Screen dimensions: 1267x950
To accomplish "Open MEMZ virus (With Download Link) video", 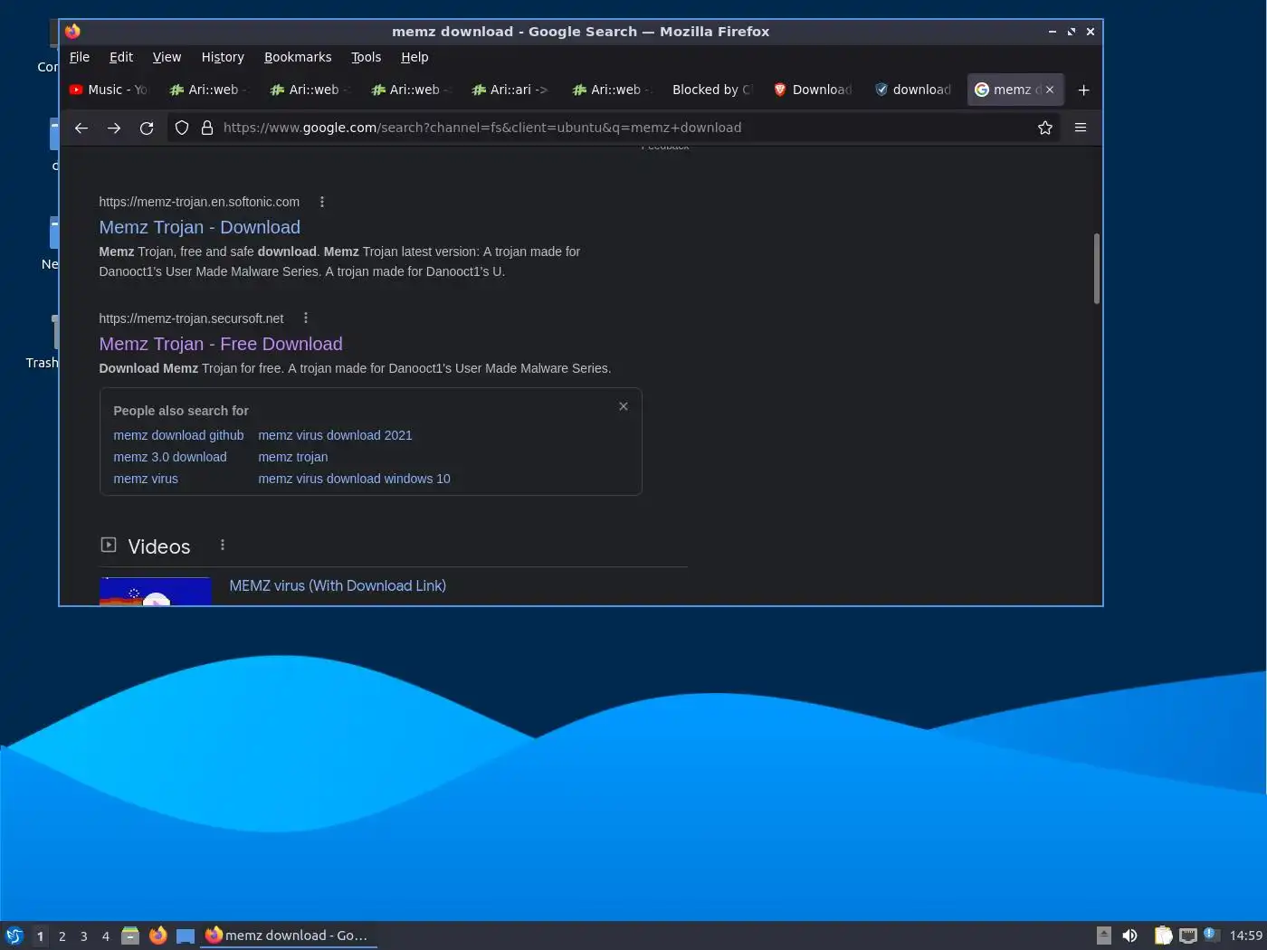I will pyautogui.click(x=338, y=585).
